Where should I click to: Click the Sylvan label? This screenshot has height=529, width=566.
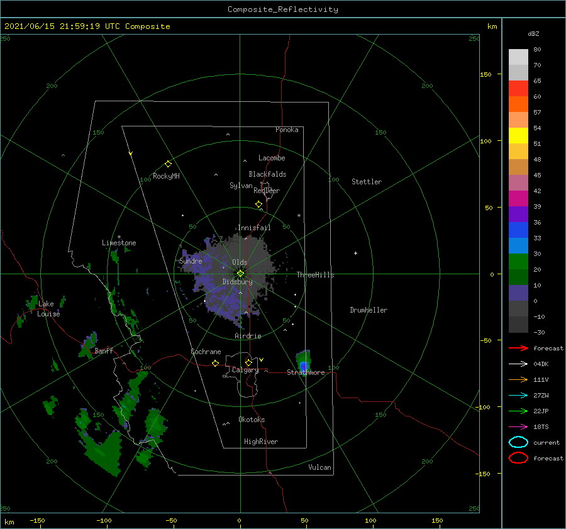pos(241,186)
